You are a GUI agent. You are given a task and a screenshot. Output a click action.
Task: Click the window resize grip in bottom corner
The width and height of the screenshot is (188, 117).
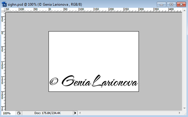(185, 114)
